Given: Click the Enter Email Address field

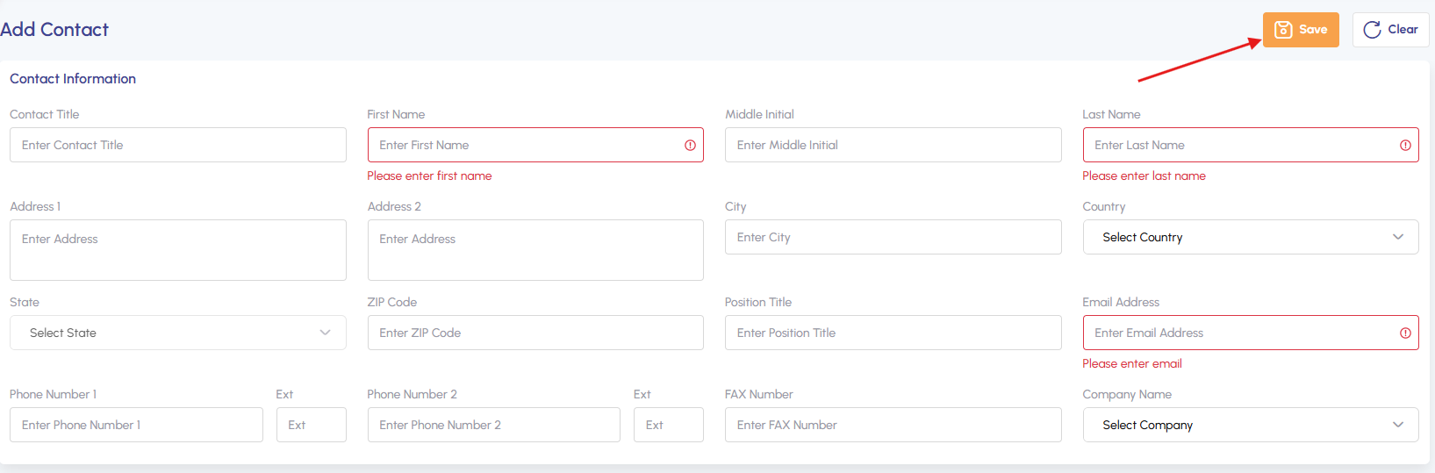Looking at the screenshot, I should point(1239,333).
